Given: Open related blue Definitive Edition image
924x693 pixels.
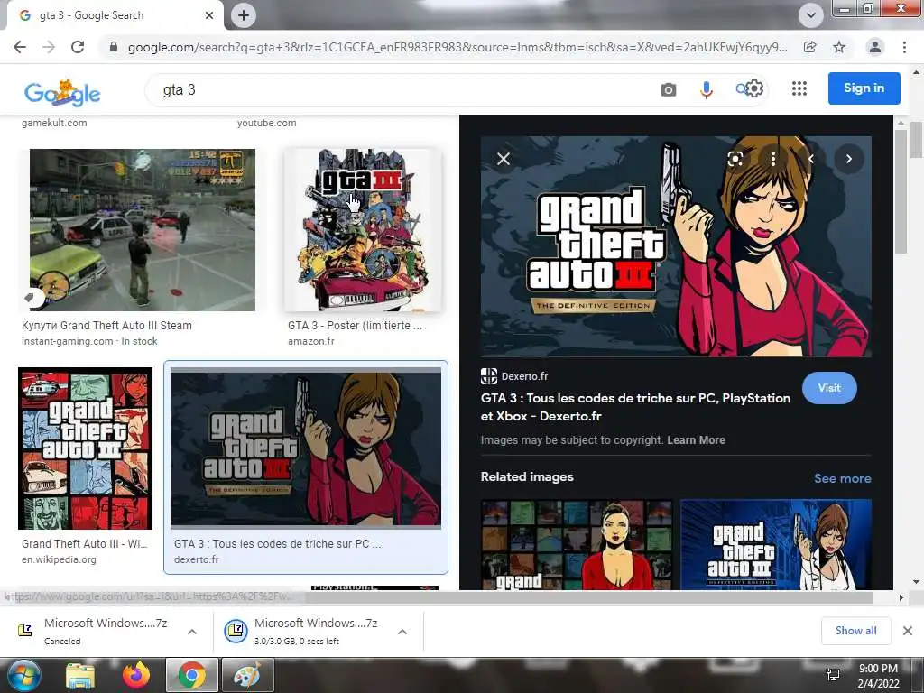Looking at the screenshot, I should (x=776, y=544).
